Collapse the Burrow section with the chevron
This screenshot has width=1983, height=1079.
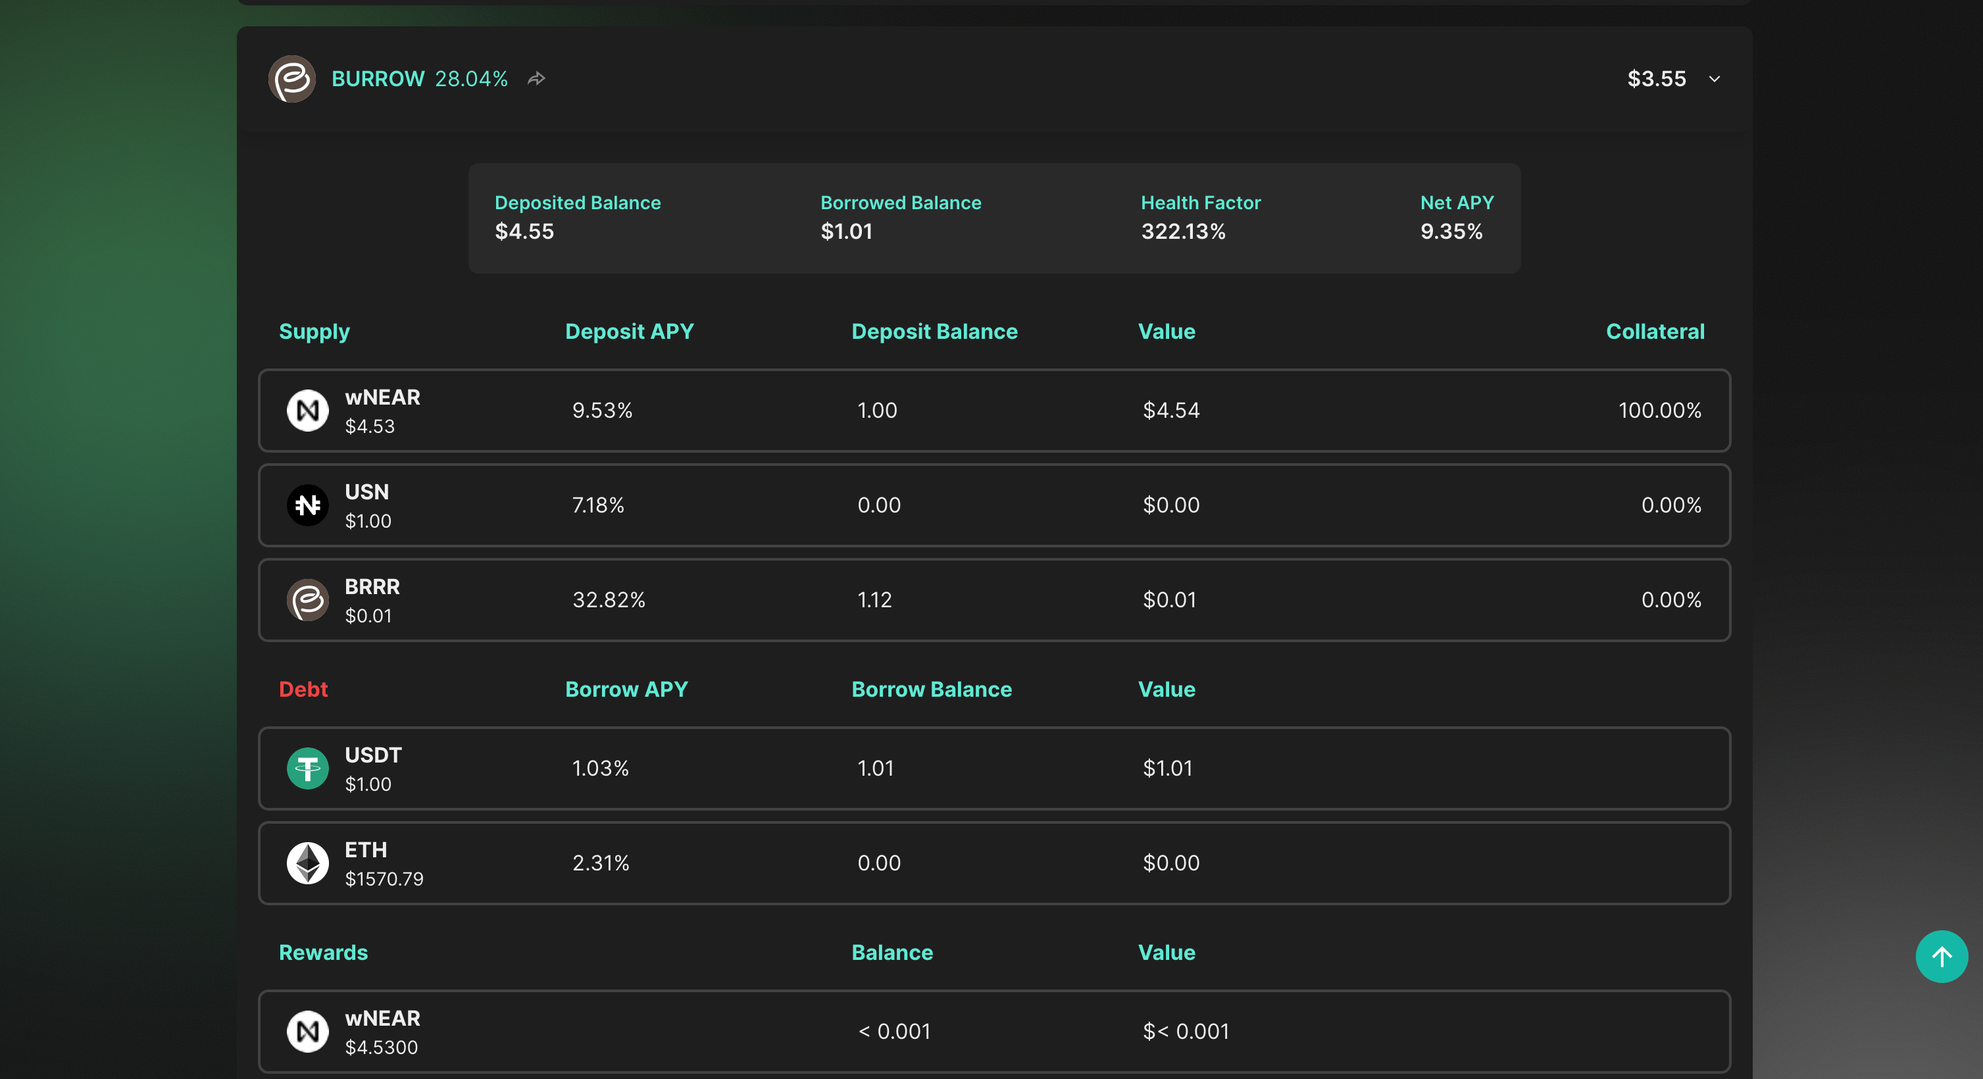[x=1715, y=78]
